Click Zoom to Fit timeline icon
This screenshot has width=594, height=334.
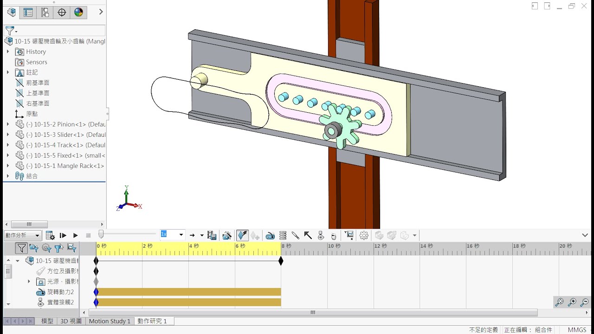point(560,302)
